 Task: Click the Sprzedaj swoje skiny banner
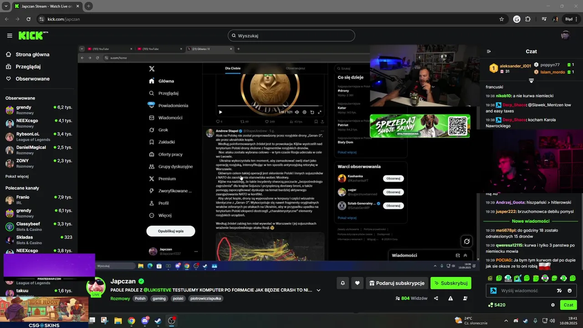pyautogui.click(x=420, y=126)
